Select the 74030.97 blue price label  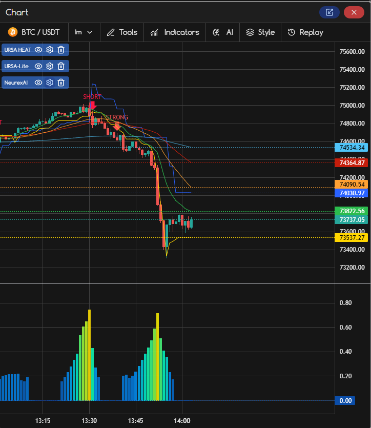pos(352,193)
